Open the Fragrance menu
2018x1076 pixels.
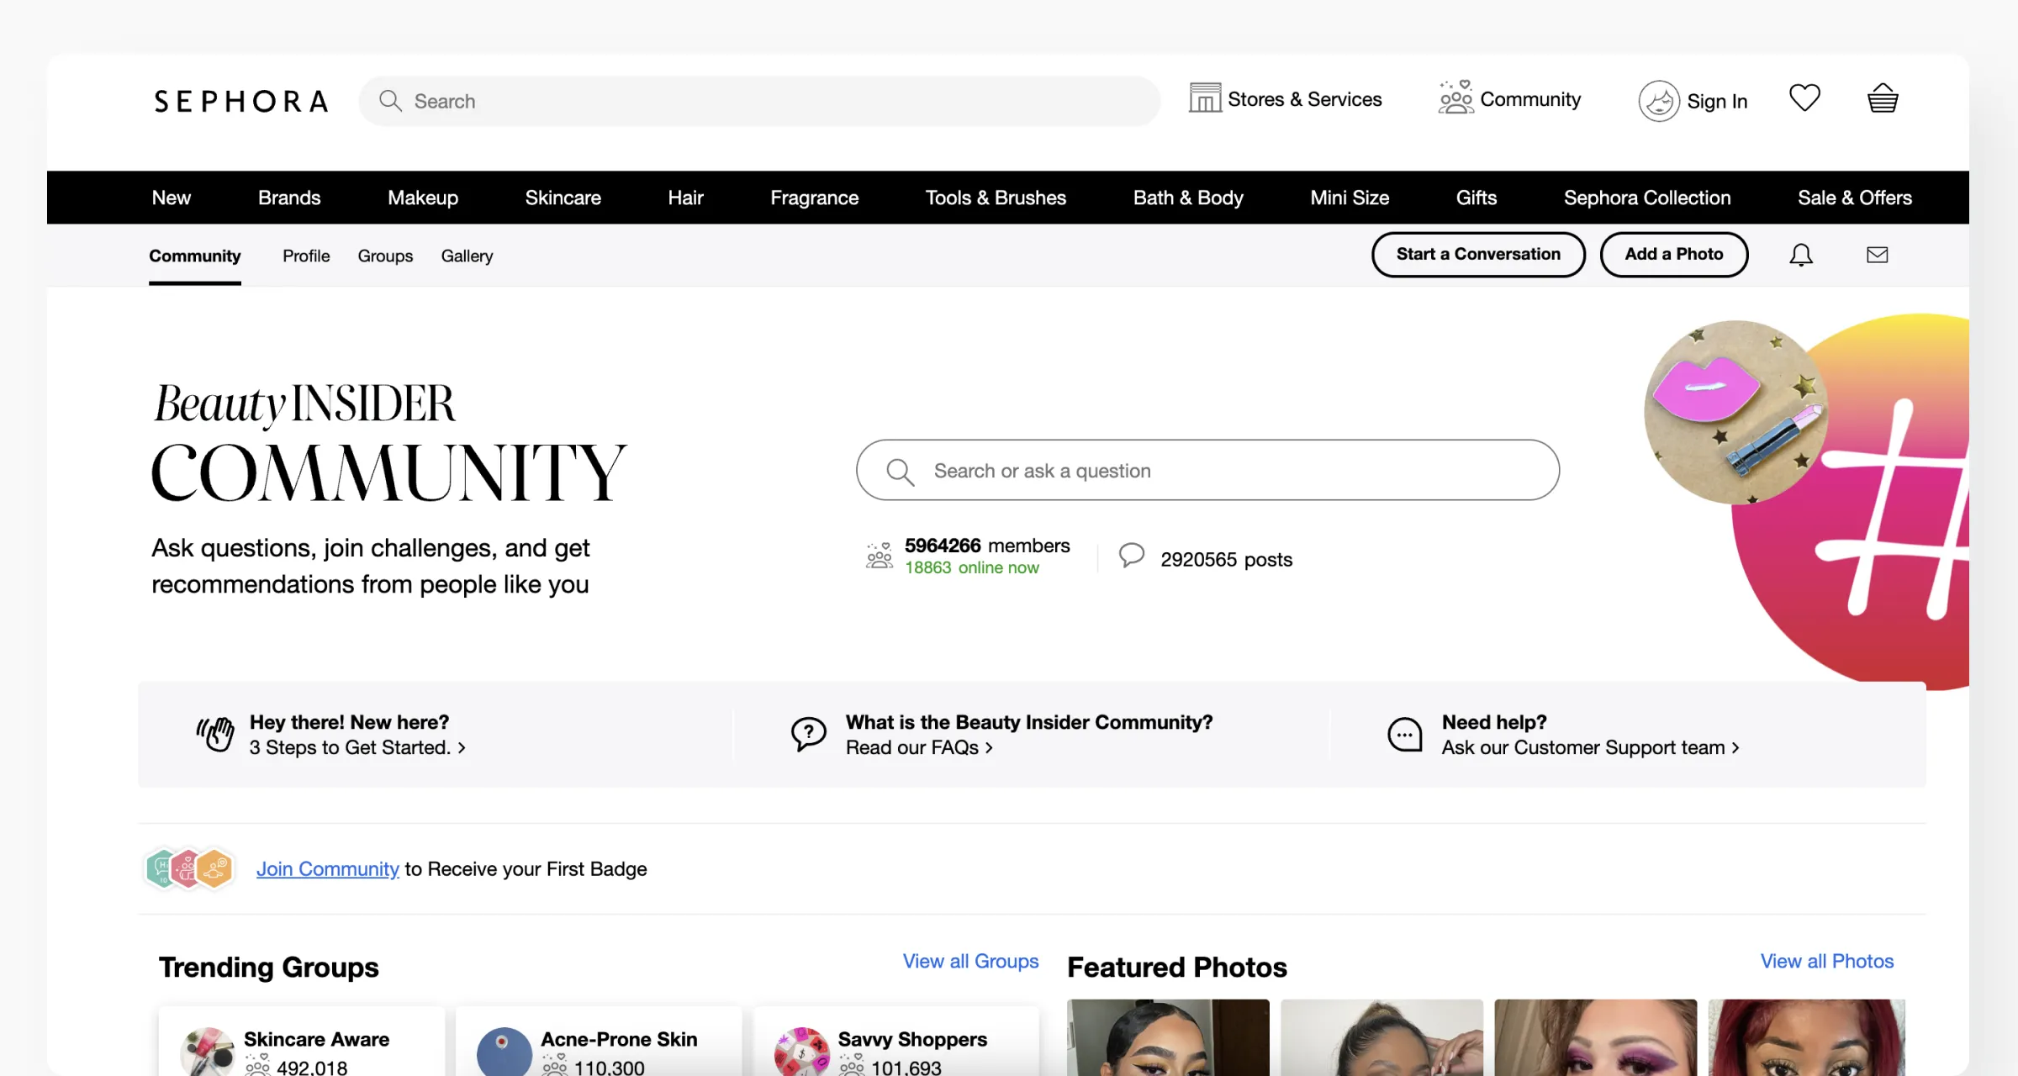tap(815, 198)
